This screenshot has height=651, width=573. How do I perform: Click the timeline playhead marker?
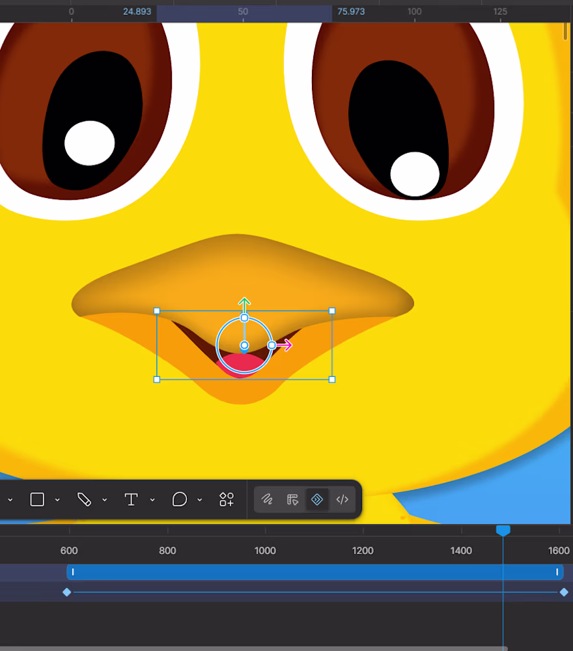(x=503, y=530)
